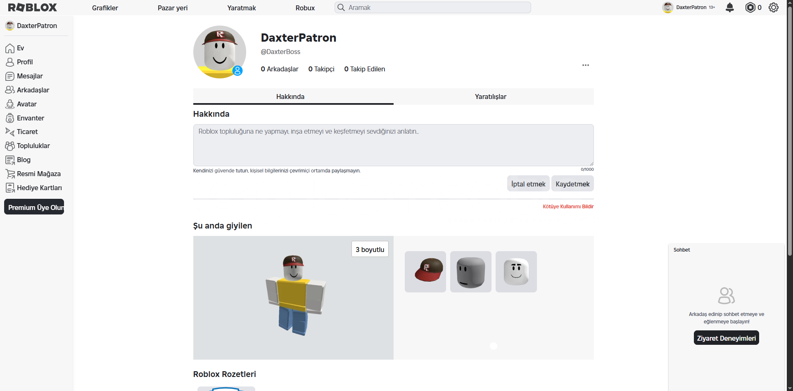The width and height of the screenshot is (793, 391).
Task: Click the Arkadaşlar friends icon
Action: pos(10,90)
